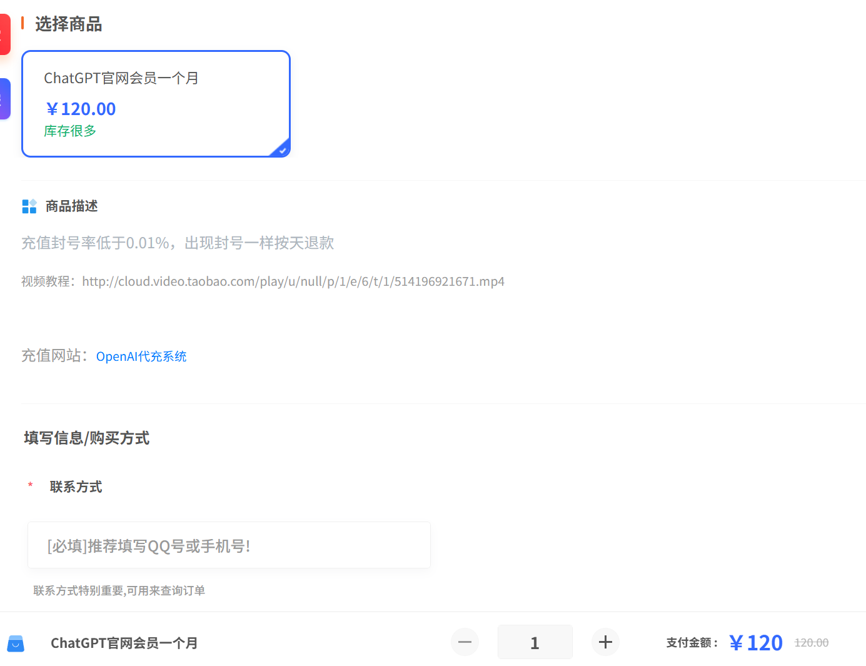Click the 选择商品 heading
Screen dimensions: 866x666
[68, 24]
